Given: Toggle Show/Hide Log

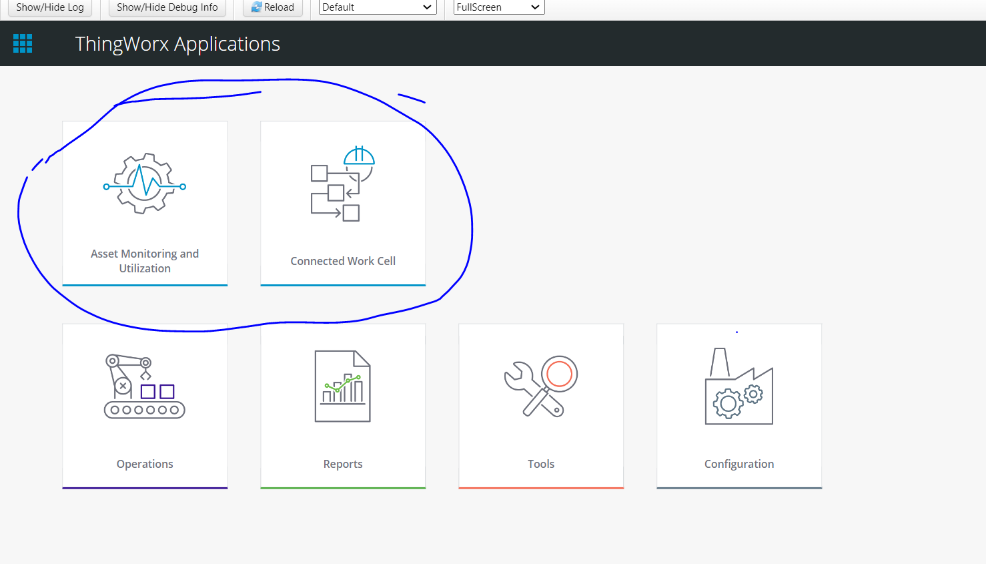Looking at the screenshot, I should pyautogui.click(x=50, y=7).
